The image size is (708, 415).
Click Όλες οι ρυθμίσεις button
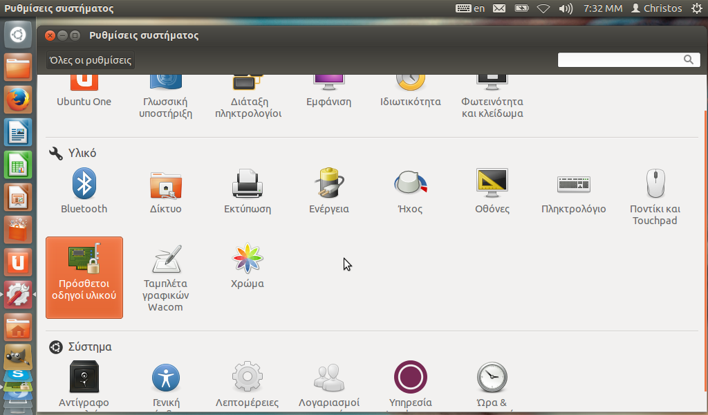tap(91, 60)
